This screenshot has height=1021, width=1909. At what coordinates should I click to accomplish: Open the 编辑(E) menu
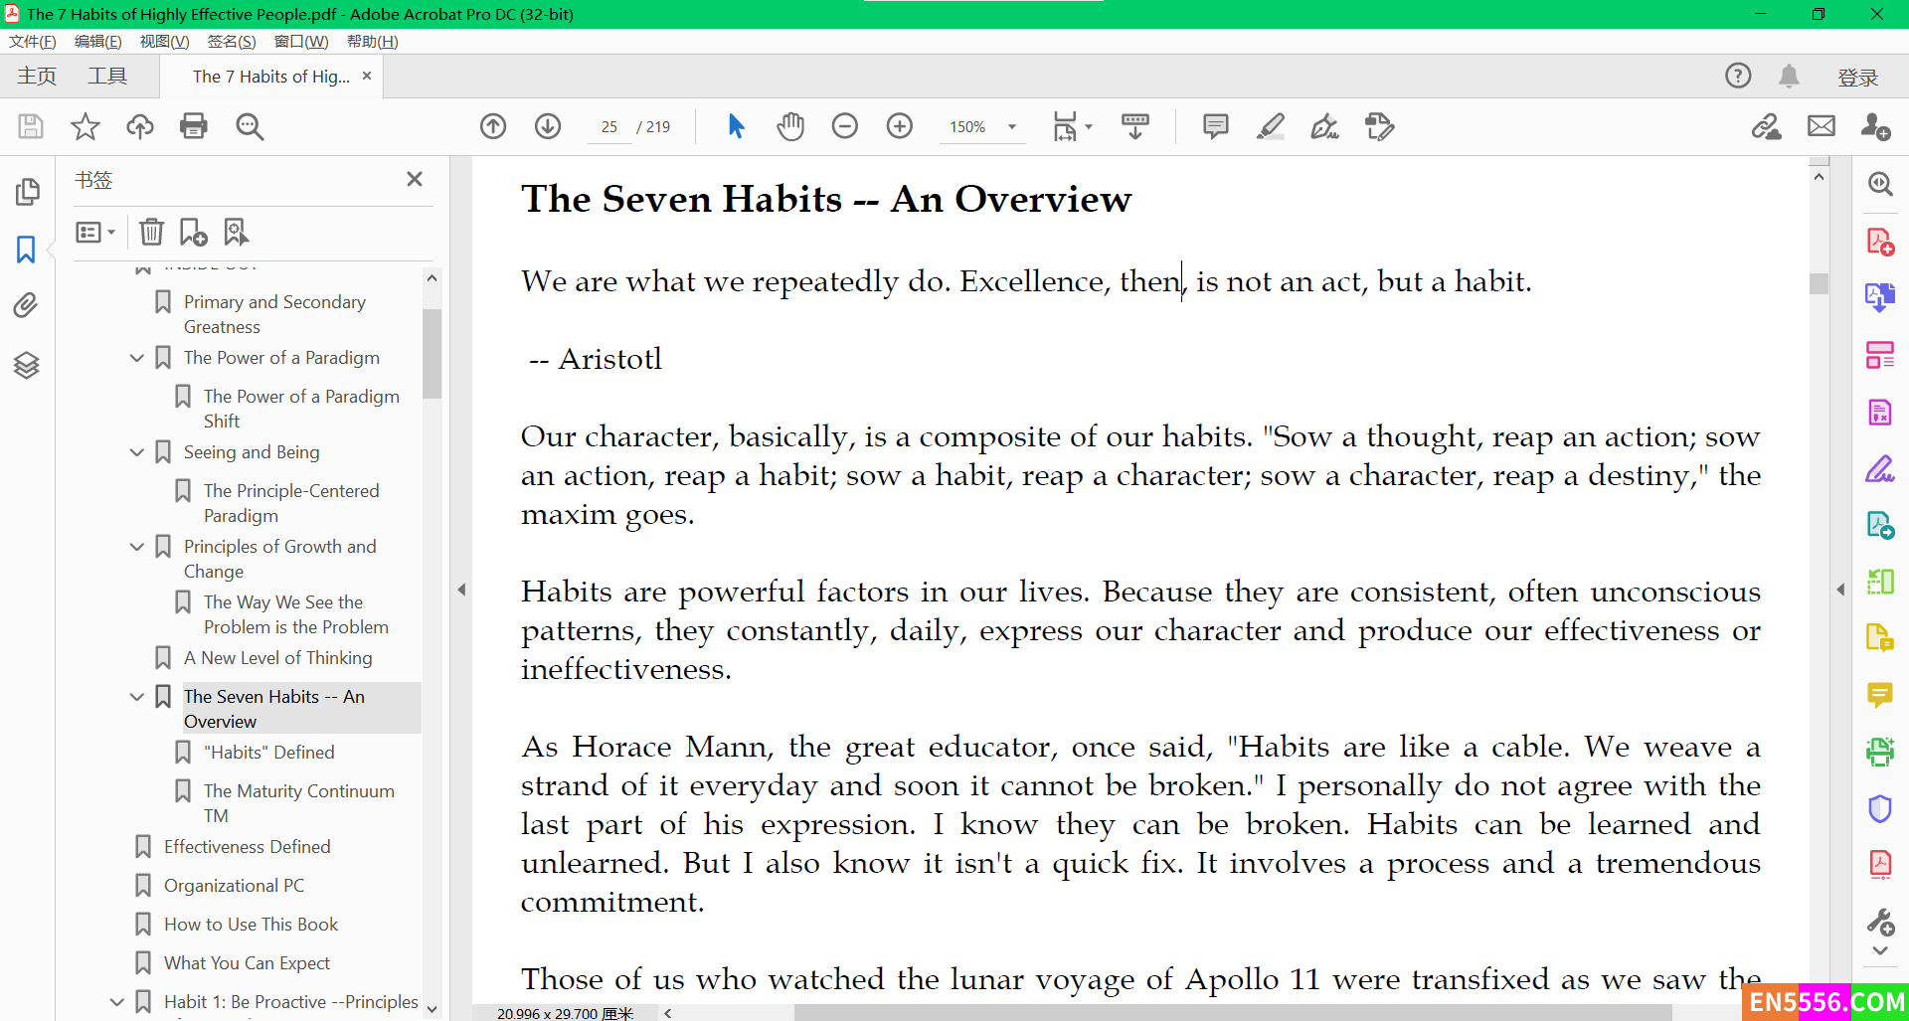coord(97,41)
